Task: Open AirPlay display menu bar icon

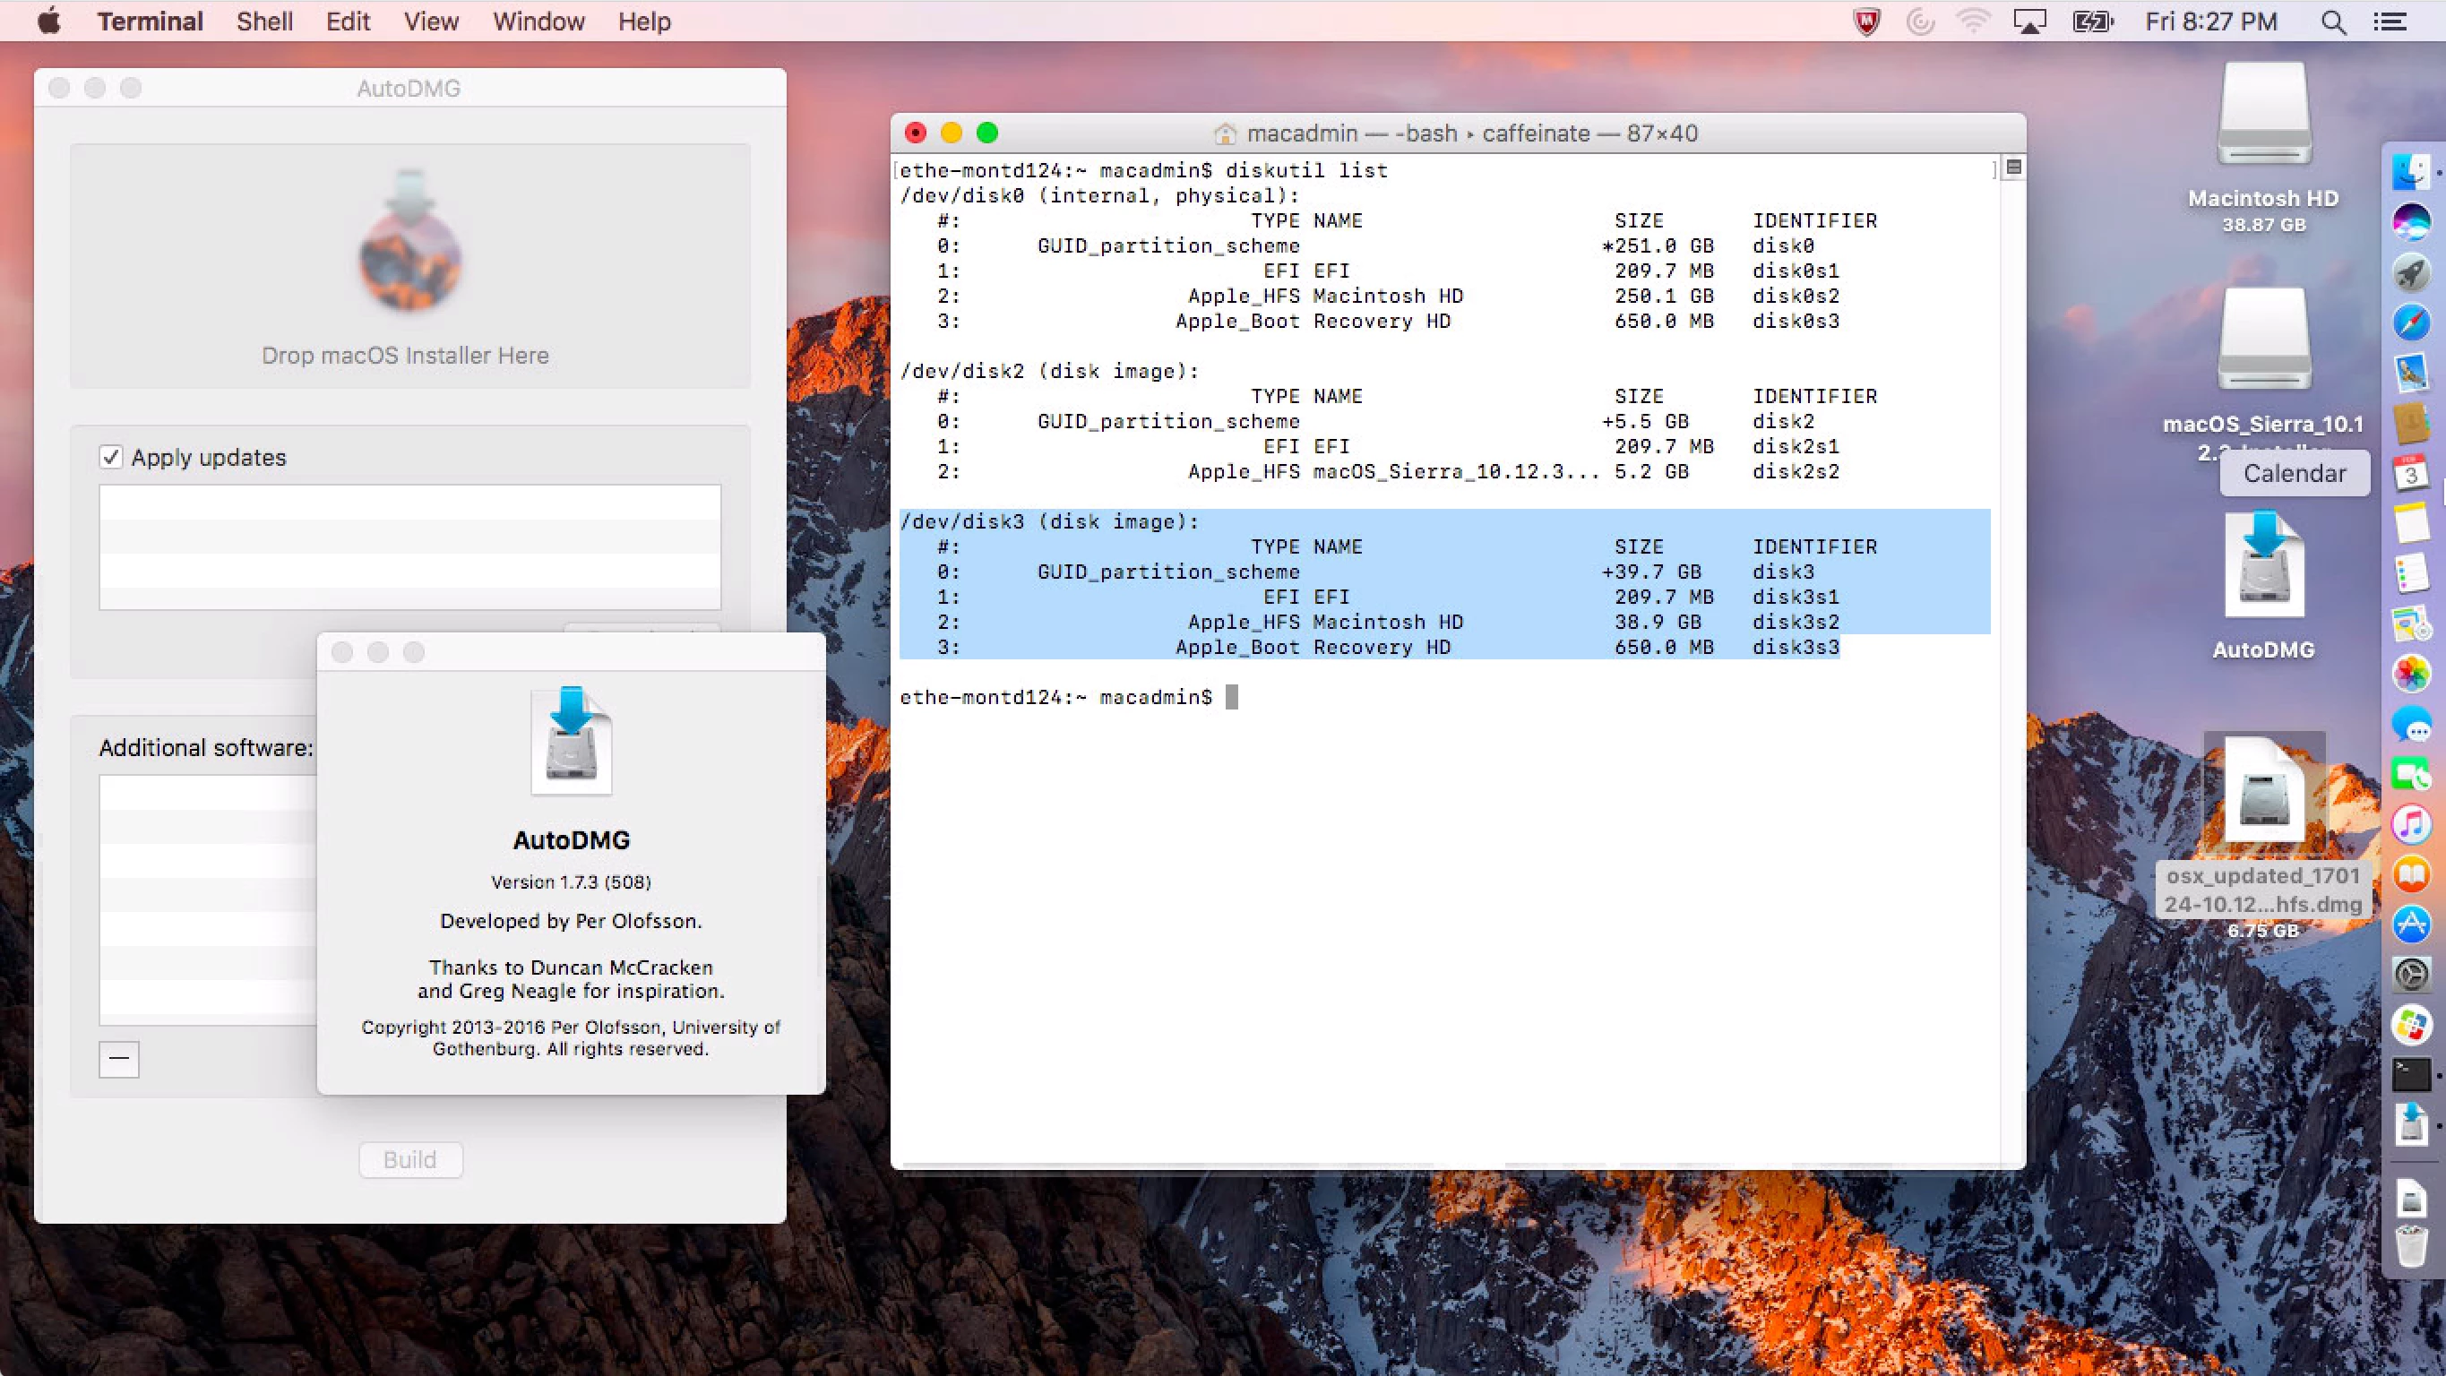Action: pyautogui.click(x=2029, y=21)
